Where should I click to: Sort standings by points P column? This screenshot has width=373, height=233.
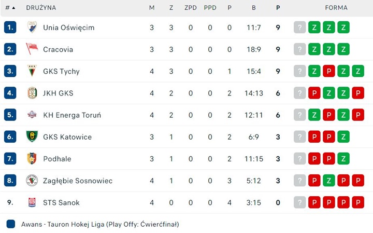(278, 8)
